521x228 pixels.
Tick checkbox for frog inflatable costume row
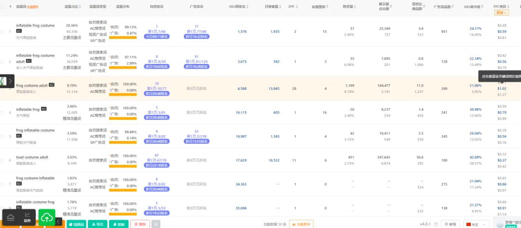point(2,136)
